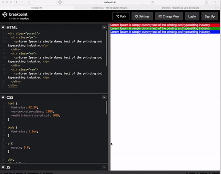Click the share icon in browser toolbar

pos(206,2)
